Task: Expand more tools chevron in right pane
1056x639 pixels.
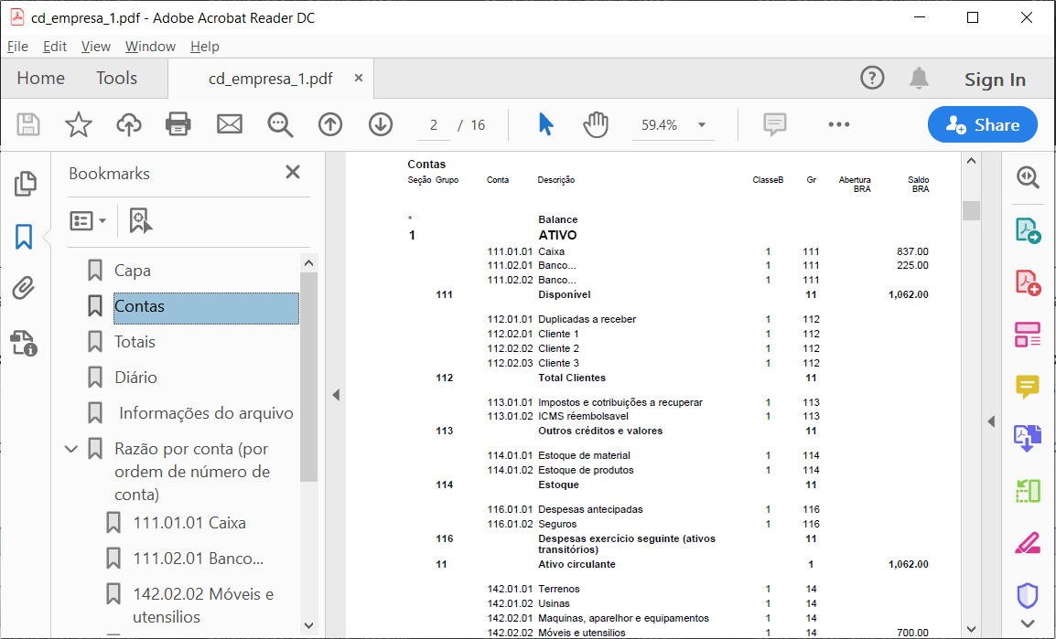Action: (1028, 623)
